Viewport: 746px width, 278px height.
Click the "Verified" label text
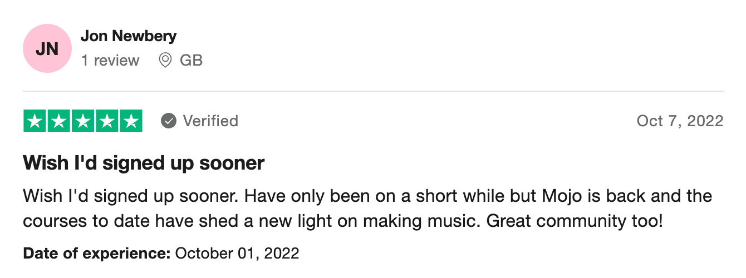(x=210, y=121)
